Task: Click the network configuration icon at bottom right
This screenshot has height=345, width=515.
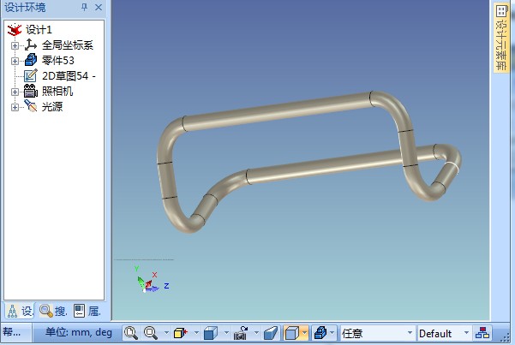Action: [484, 333]
